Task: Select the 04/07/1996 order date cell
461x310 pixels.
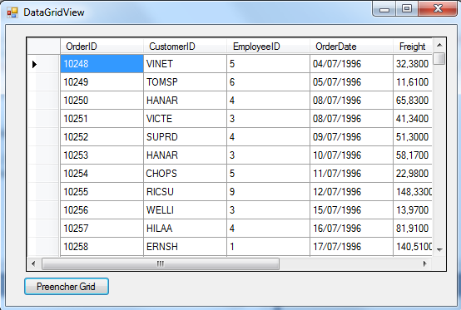Action: (351, 64)
